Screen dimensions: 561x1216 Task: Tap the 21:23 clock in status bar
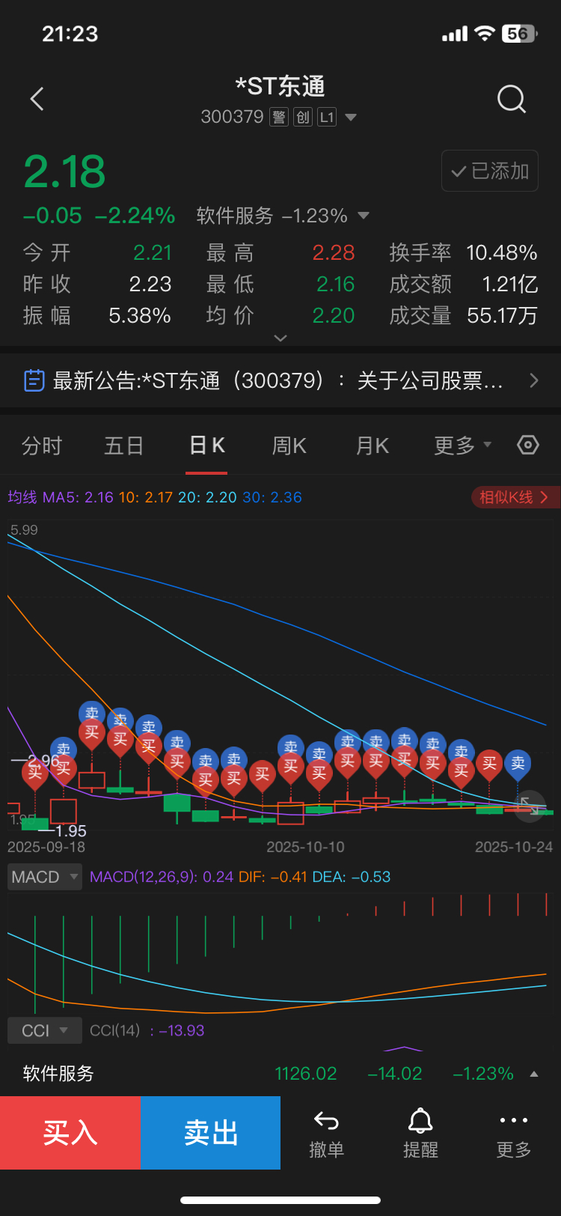pyautogui.click(x=70, y=34)
